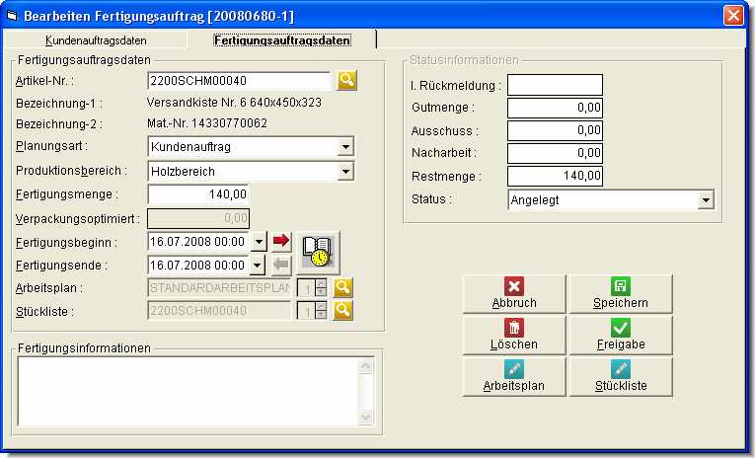
Task: Click the Gutmenge value field
Action: (x=555, y=108)
